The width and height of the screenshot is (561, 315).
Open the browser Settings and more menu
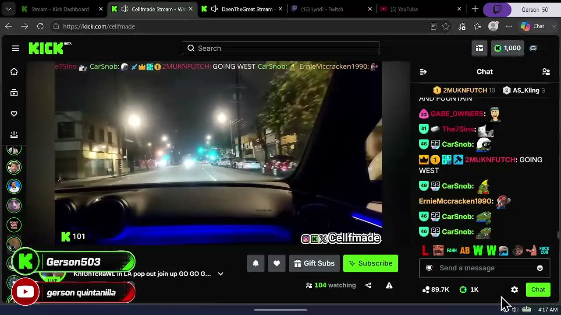pyautogui.click(x=509, y=27)
